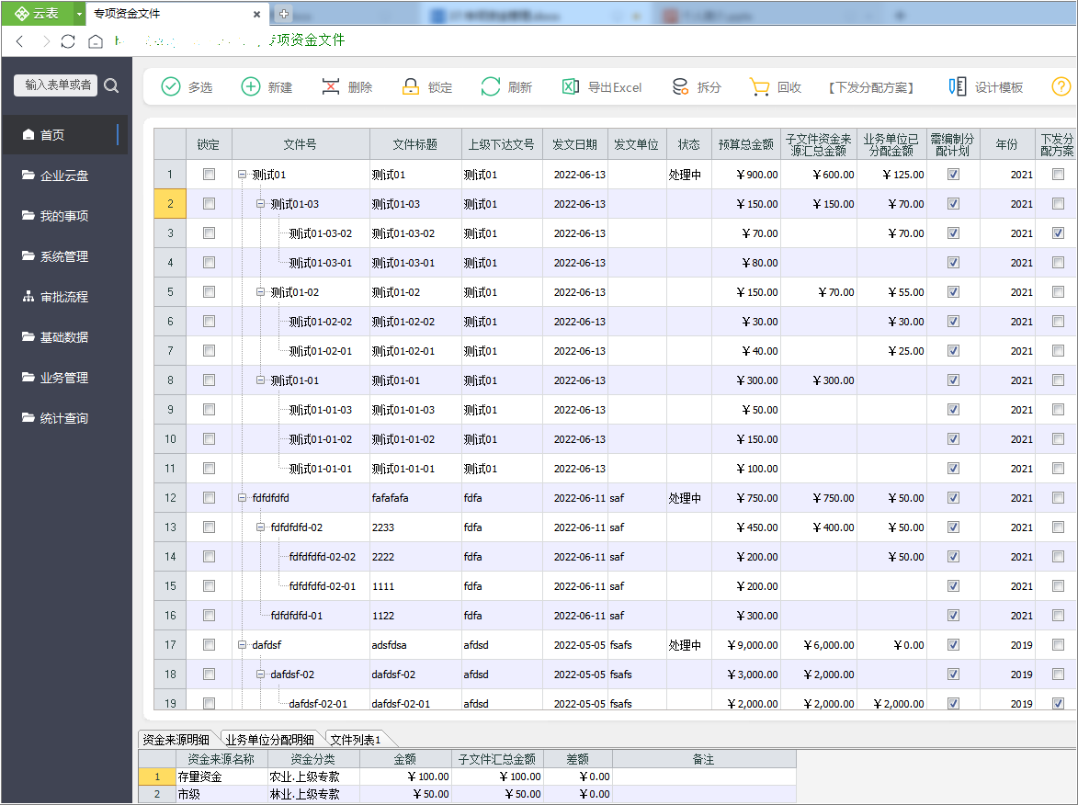Click the 输入表单或者 search input field
This screenshot has height=805, width=1078.
coord(56,85)
